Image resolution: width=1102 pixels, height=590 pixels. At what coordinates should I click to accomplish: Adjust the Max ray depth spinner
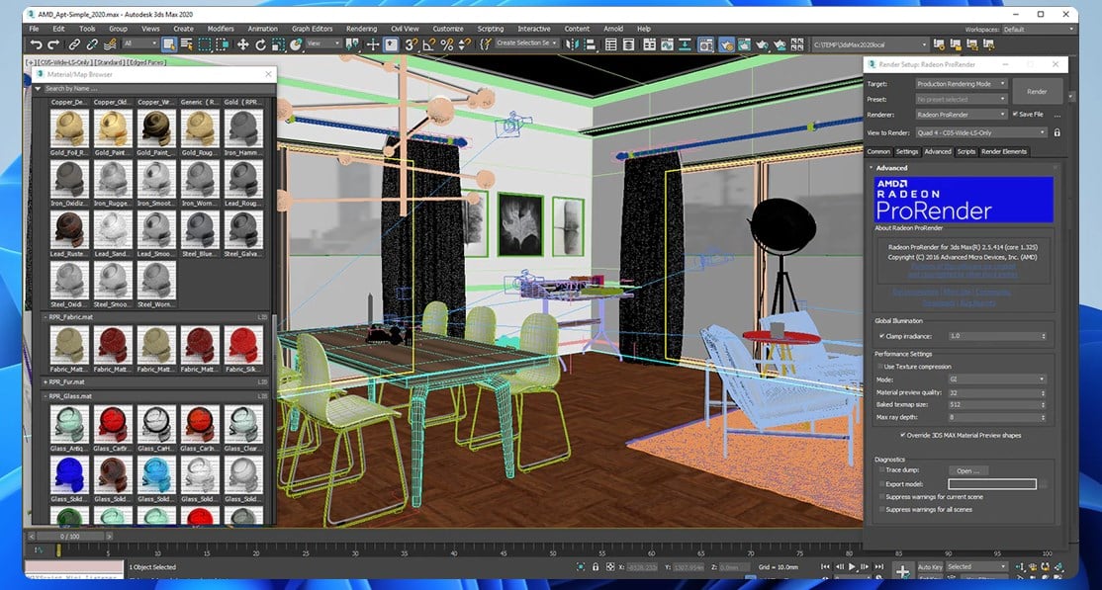click(x=1043, y=417)
